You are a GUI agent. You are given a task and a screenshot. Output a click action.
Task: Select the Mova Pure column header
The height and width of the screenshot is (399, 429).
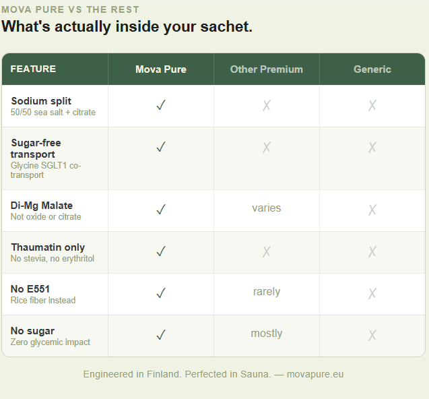(x=161, y=69)
